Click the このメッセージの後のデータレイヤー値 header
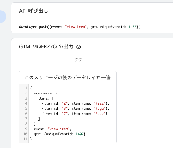 tap(68, 78)
